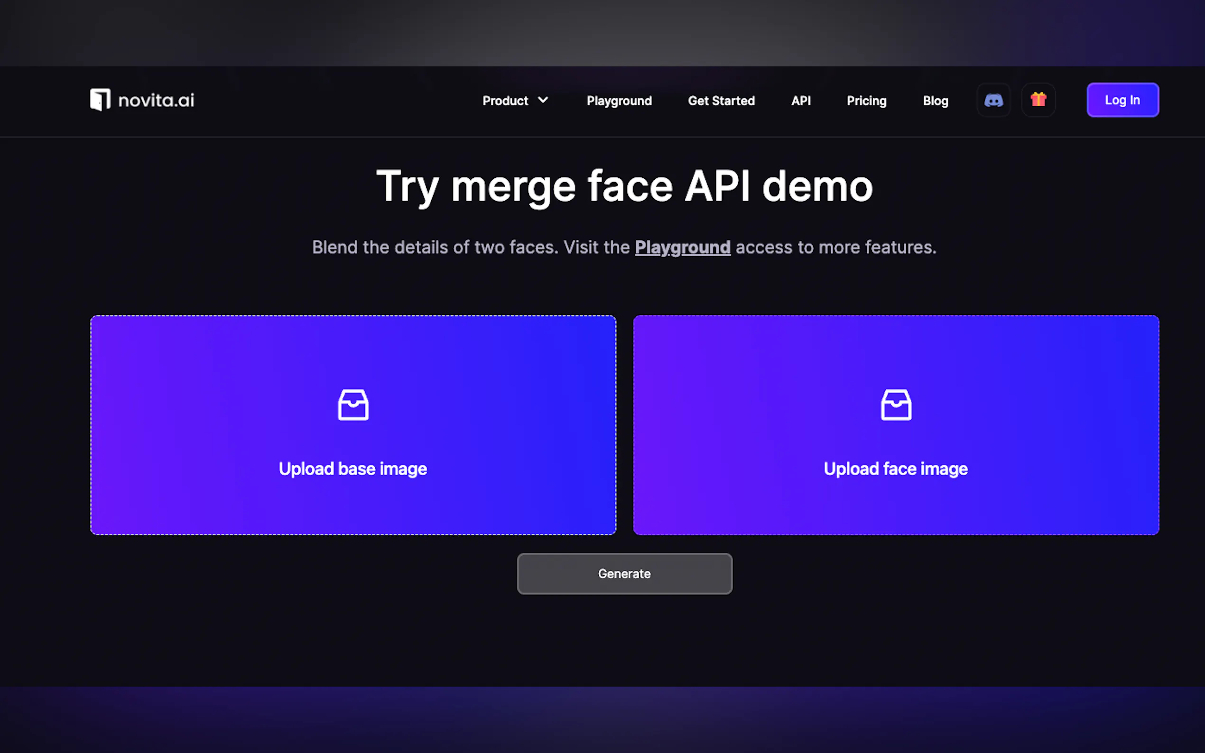
Task: Click the novita.ai door logo icon
Action: [x=100, y=100]
